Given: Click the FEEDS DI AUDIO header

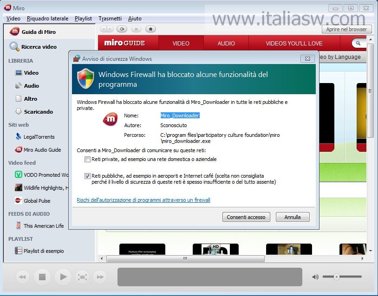Looking at the screenshot, I should [x=29, y=214].
